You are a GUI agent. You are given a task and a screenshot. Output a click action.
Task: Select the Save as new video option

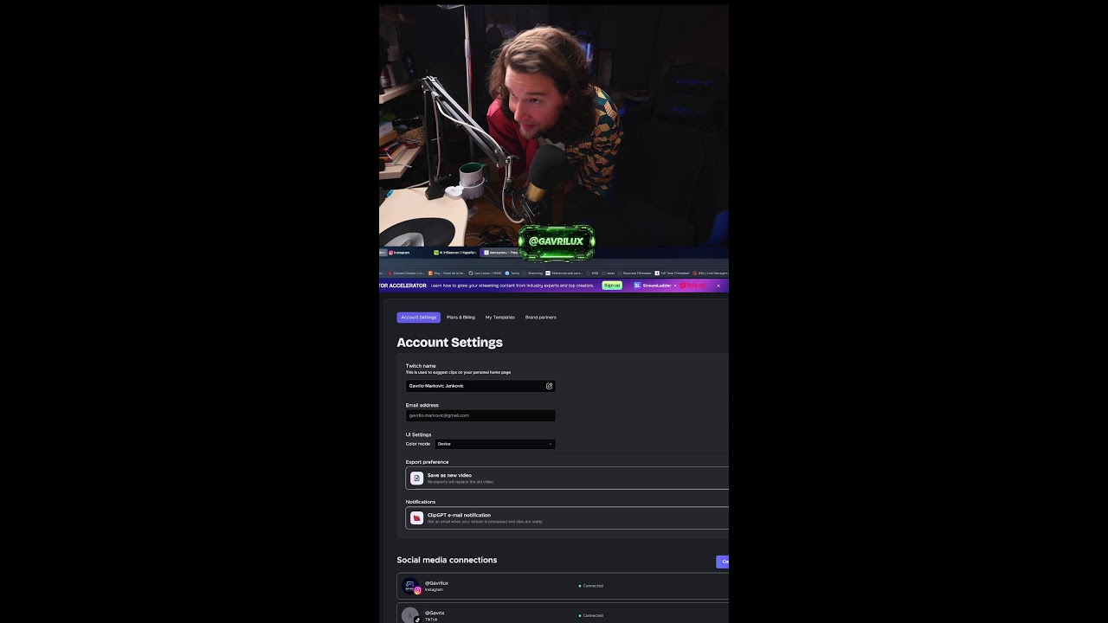click(567, 478)
